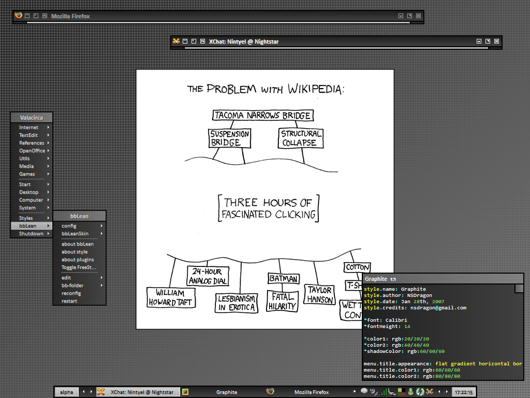Image resolution: width=530 pixels, height=398 pixels.
Task: Click the second titlebar button in XChat window
Action: pos(194,41)
